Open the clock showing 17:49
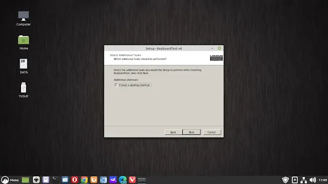 click(x=322, y=180)
